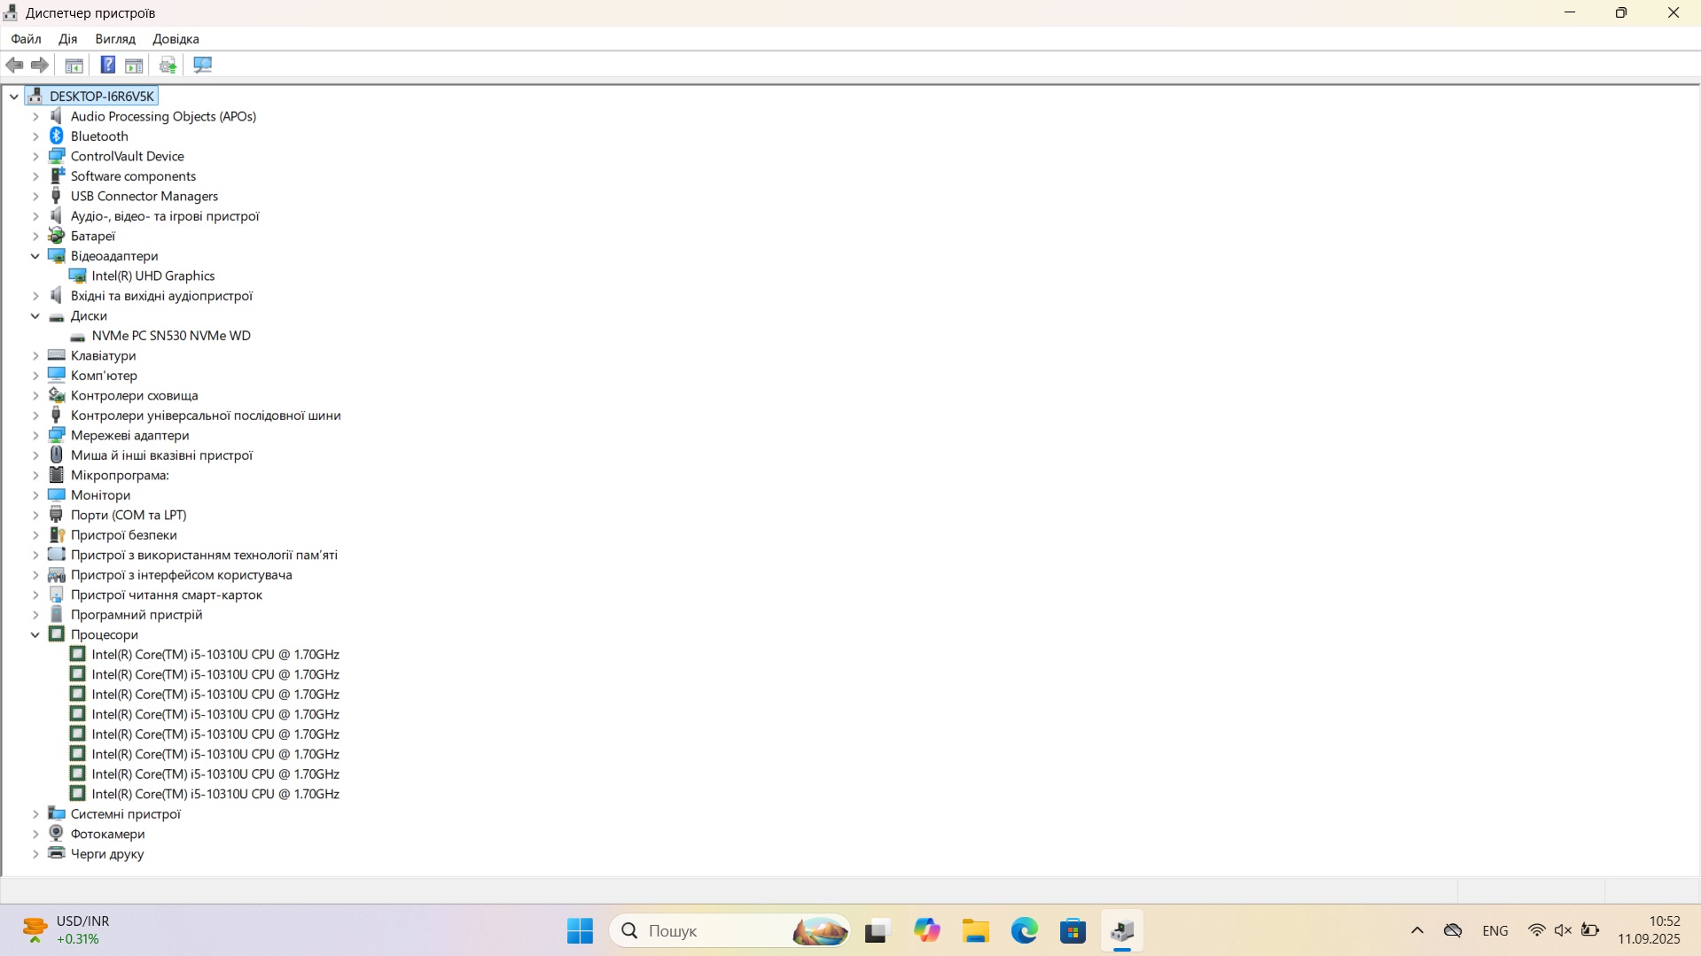
Task: Click the Intel(R) UHD Graphics device icon
Action: [x=78, y=276]
